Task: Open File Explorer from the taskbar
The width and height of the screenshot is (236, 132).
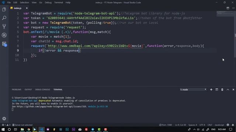Action: point(22,129)
